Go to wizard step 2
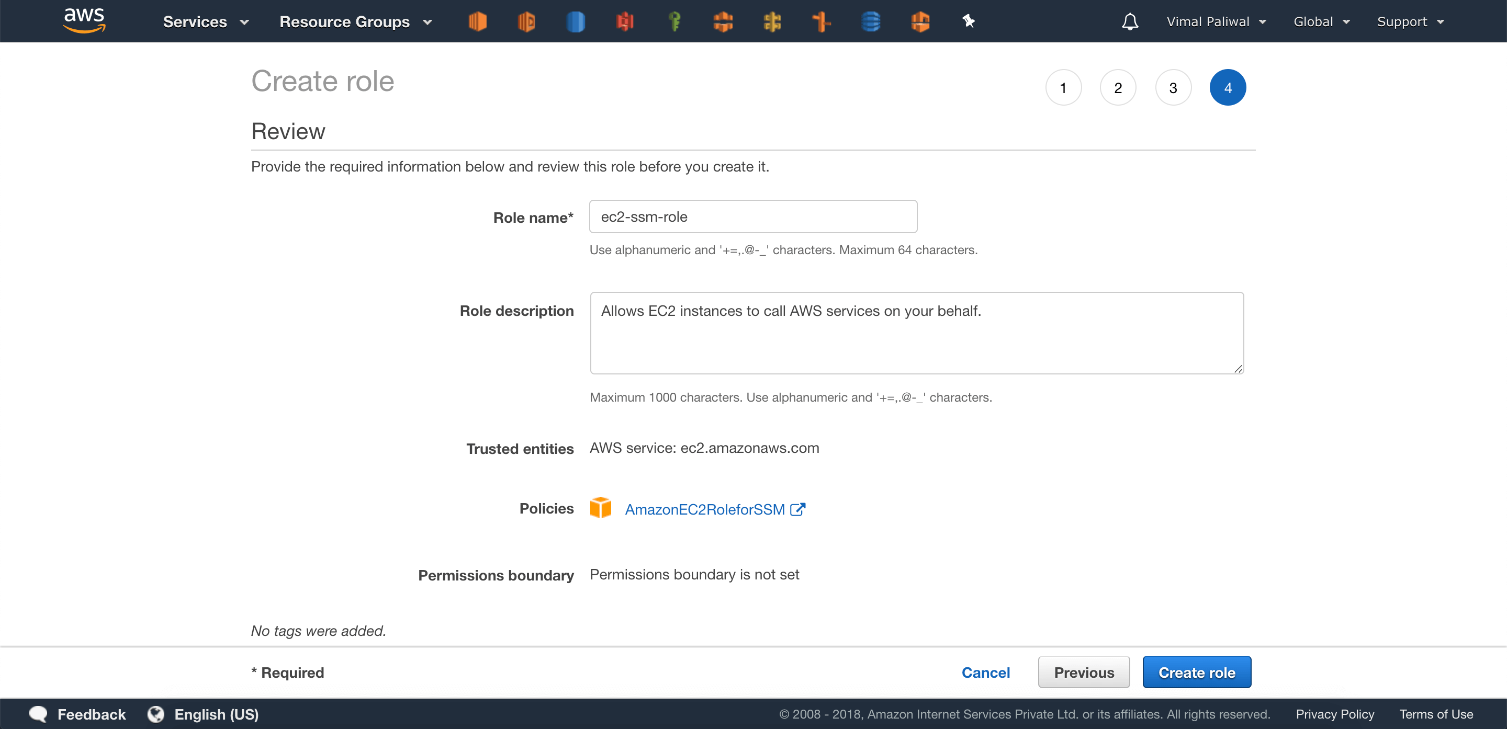The height and width of the screenshot is (729, 1507). click(x=1118, y=88)
